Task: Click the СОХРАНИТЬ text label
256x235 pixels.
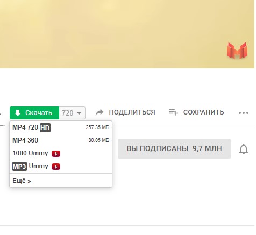Action: (x=203, y=112)
